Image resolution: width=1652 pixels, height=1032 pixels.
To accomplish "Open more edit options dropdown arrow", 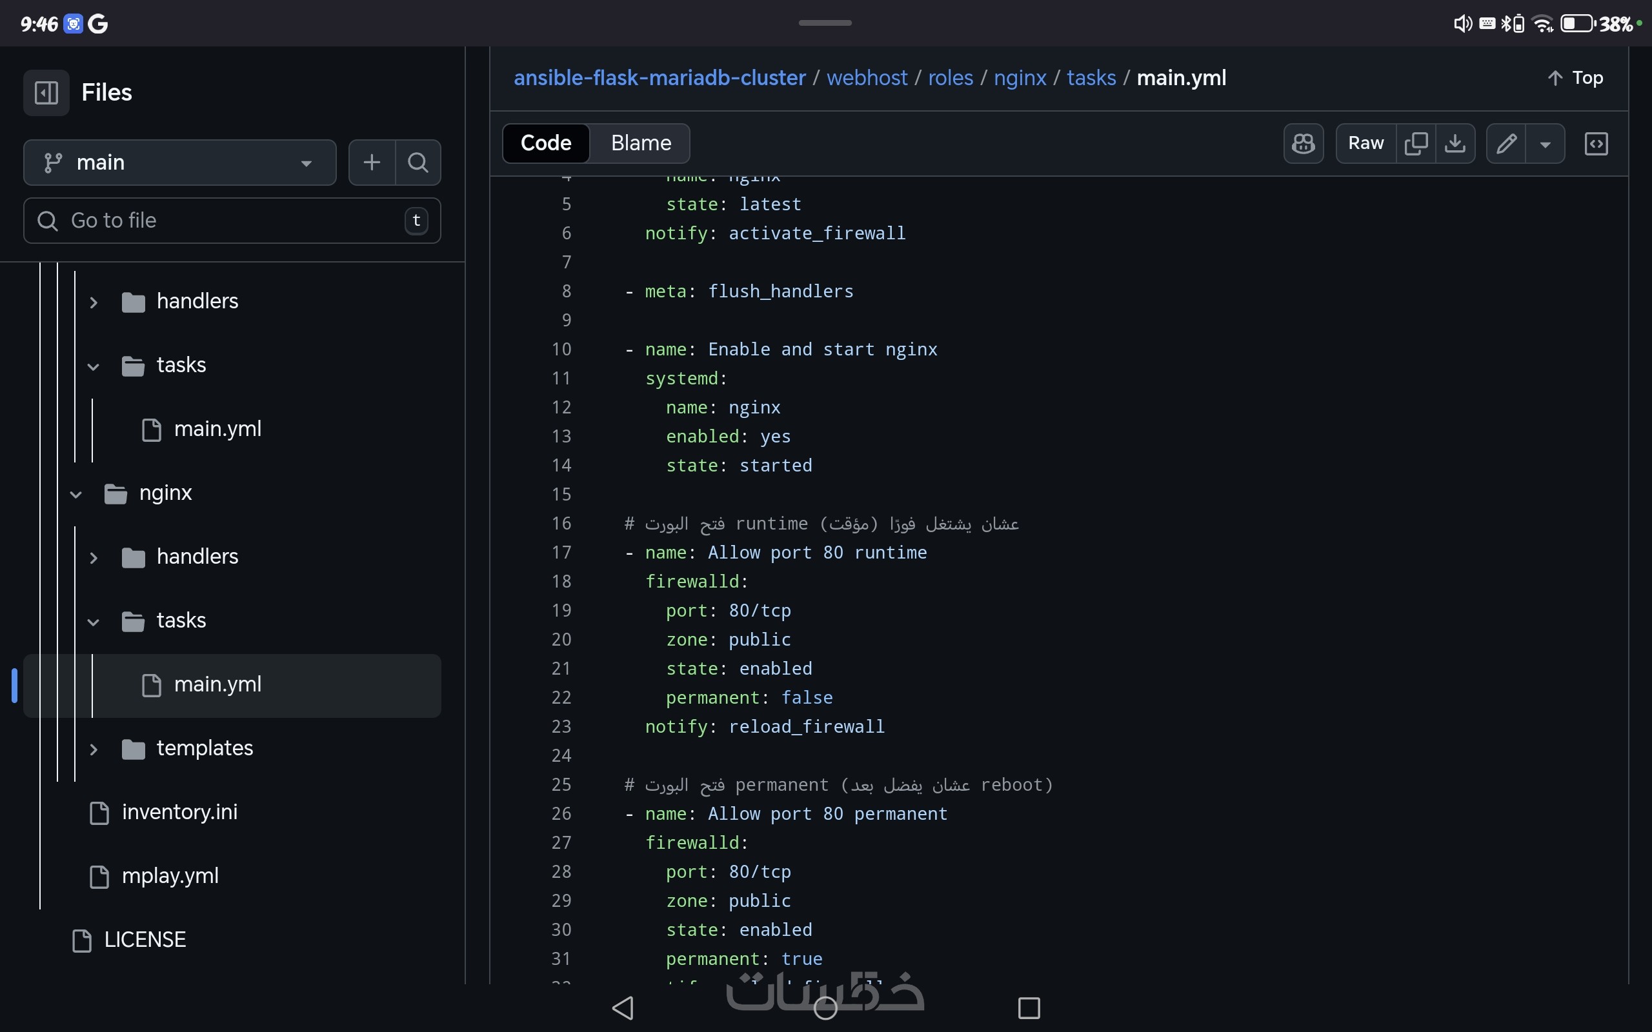I will [x=1545, y=143].
